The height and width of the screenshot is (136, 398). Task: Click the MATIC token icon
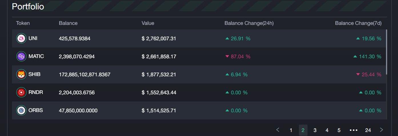coord(21,57)
